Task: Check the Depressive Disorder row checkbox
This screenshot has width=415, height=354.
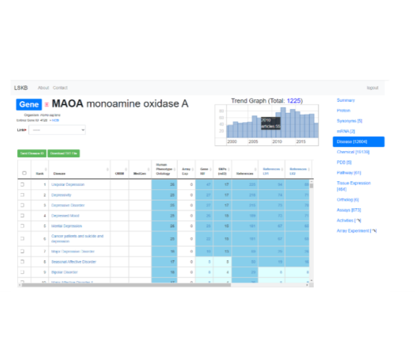Action: click(x=22, y=205)
